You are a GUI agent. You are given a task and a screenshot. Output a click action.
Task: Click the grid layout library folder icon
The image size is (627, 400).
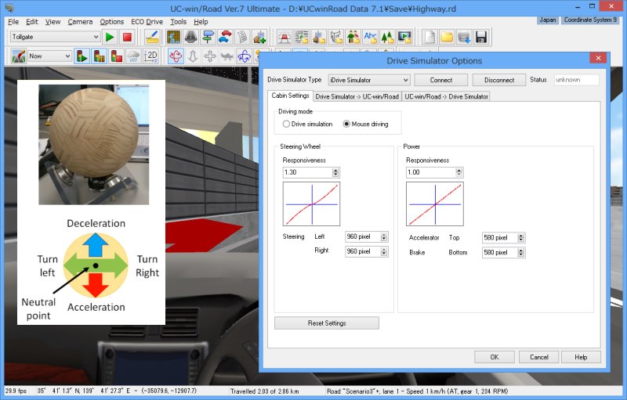[x=302, y=37]
